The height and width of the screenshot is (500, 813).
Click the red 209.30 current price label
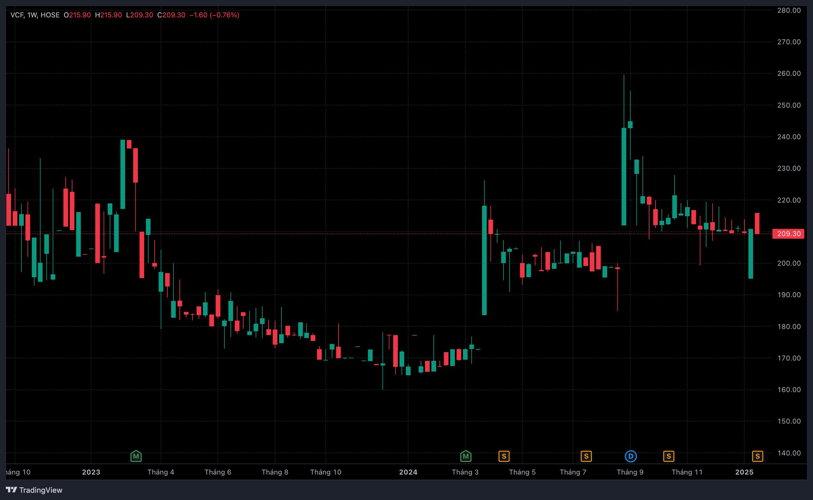[x=789, y=234]
